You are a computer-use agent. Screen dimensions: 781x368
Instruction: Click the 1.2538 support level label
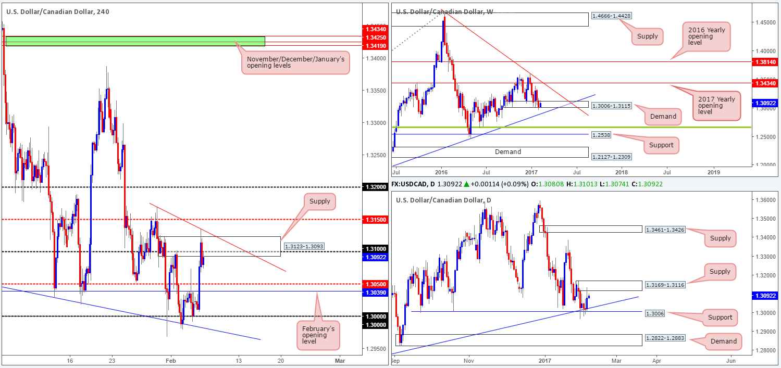[602, 135]
